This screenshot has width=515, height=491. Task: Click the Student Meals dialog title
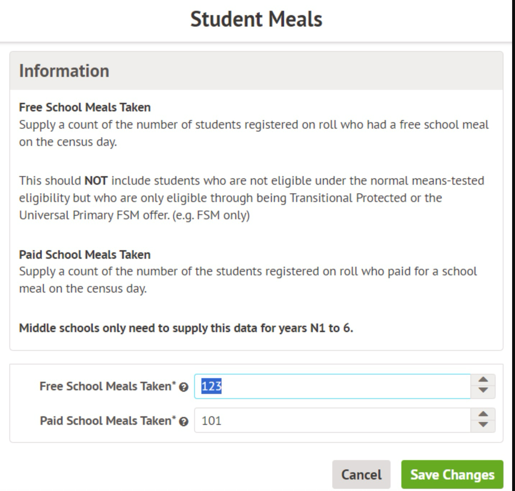256,19
